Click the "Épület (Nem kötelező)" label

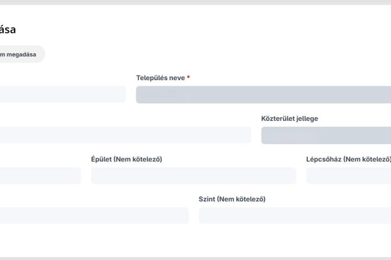(127, 159)
